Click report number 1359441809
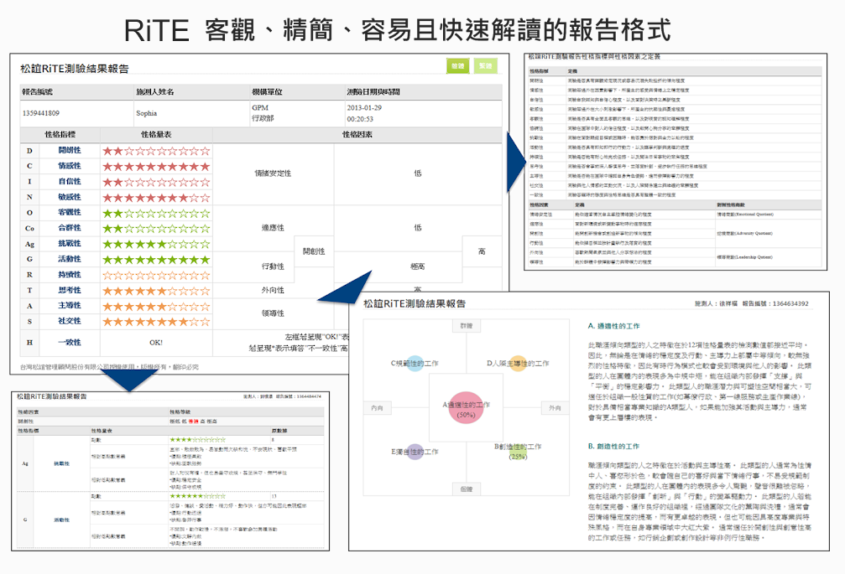845x574 pixels. point(41,113)
